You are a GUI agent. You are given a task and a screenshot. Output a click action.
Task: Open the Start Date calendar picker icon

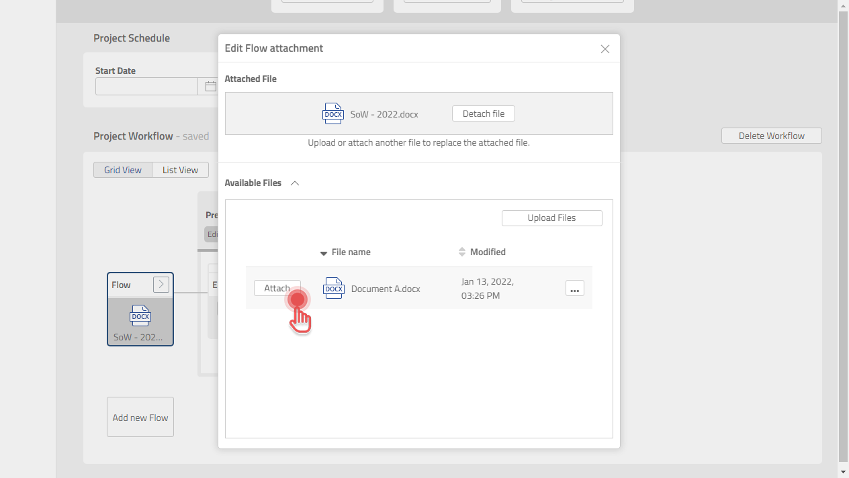click(210, 86)
